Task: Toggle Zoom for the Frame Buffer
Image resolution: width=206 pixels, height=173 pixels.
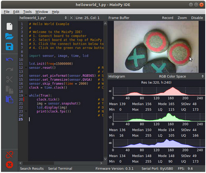Action: coord(182,18)
